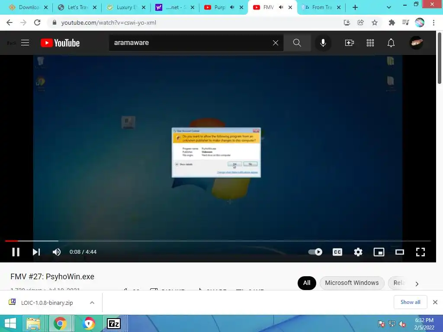Open the YouTube guide hamburger menu
443x332 pixels.
coord(25,43)
